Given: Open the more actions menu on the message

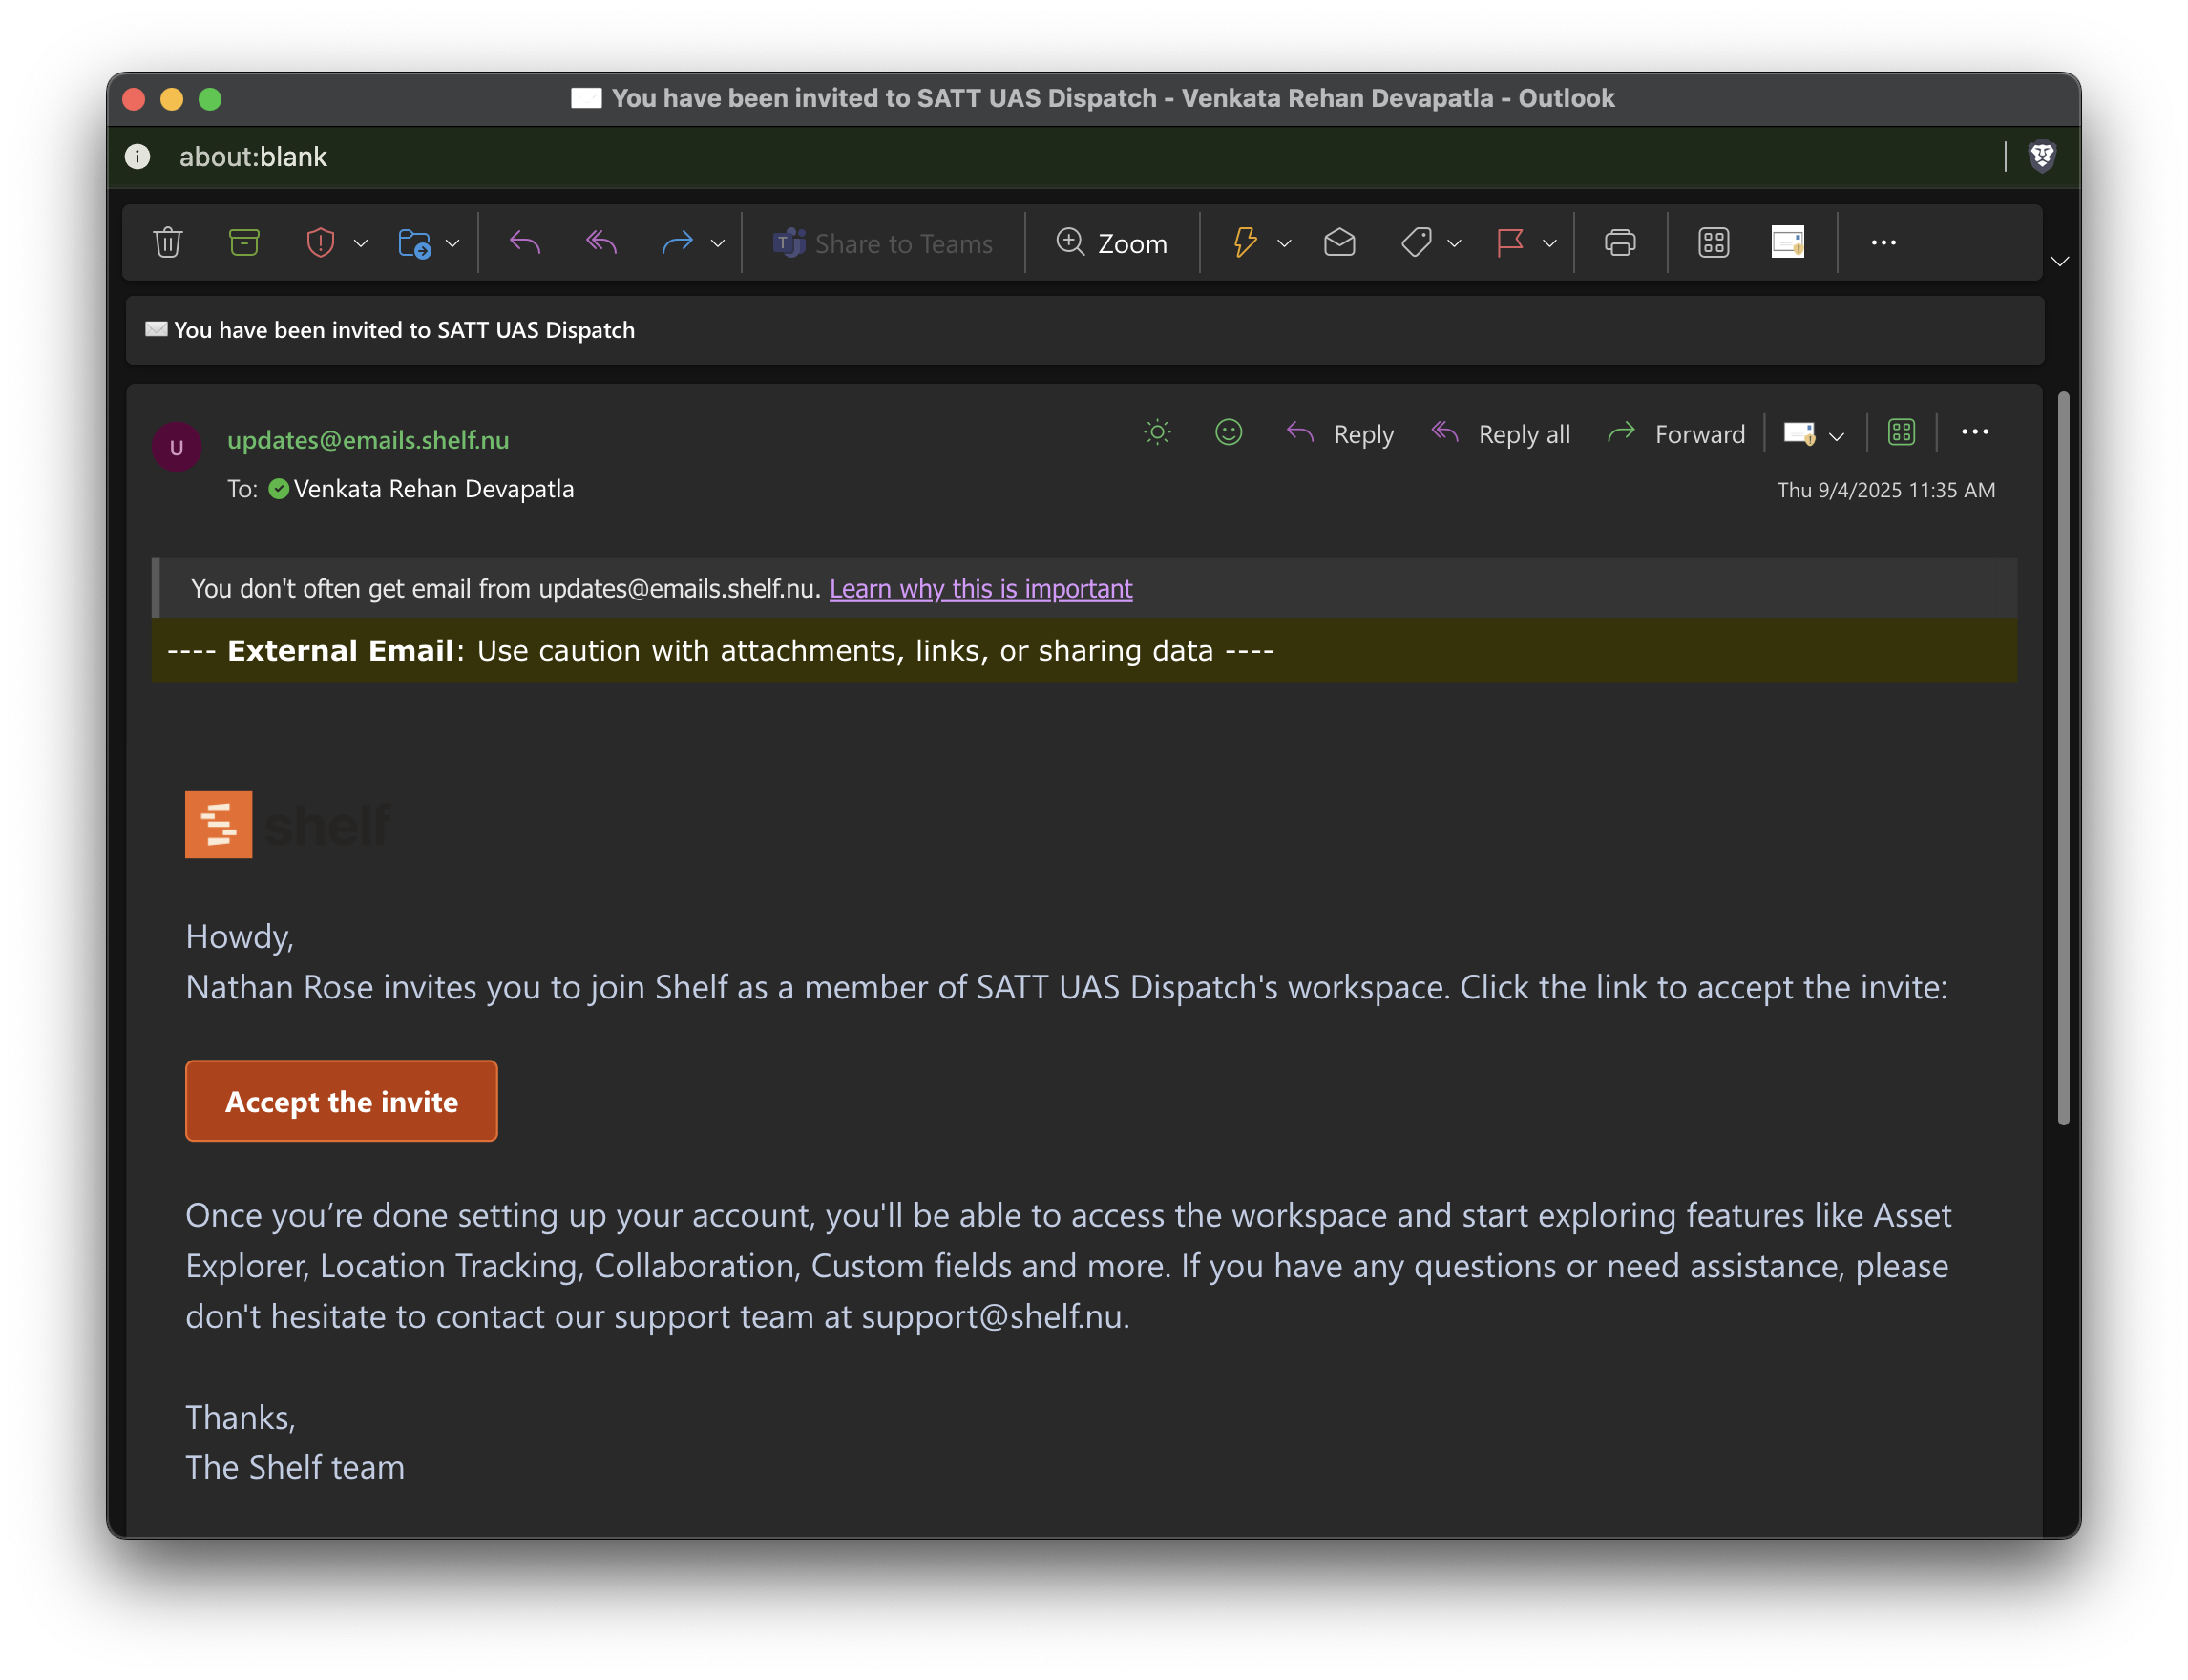Looking at the screenshot, I should point(1975,432).
